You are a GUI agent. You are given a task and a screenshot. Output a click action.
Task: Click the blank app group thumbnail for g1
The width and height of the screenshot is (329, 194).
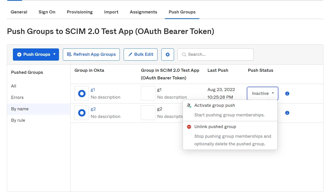pyautogui.click(x=148, y=93)
